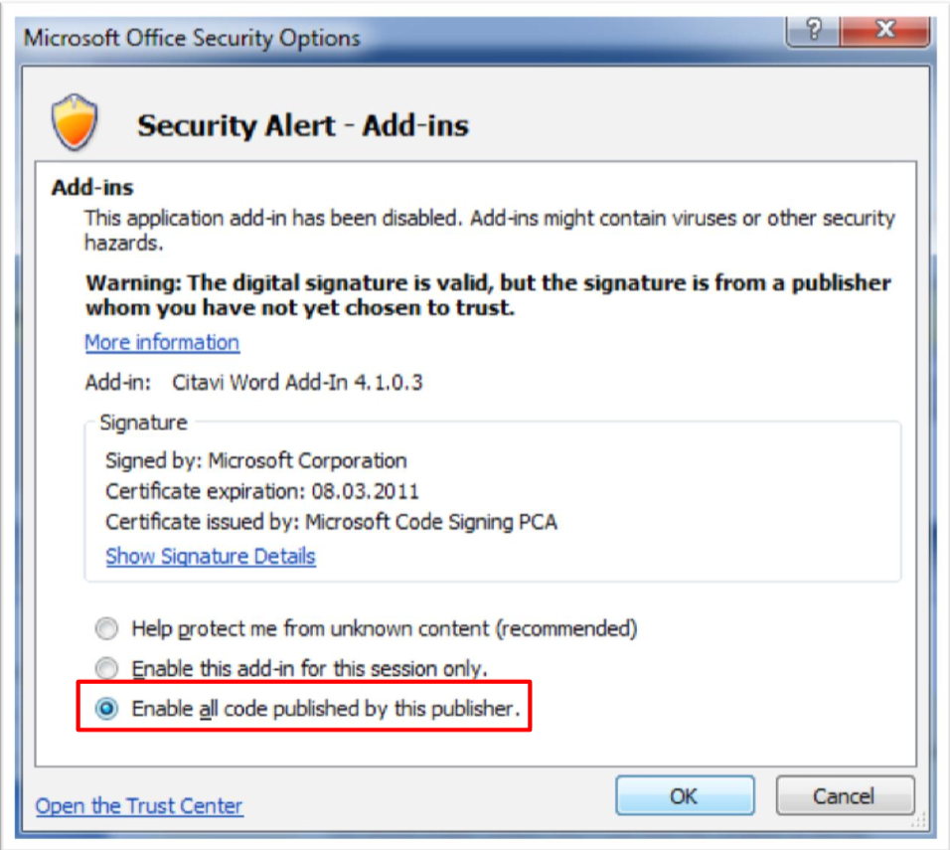Click the bold digital signature warning text
Screen dimensions: 950x850
click(488, 295)
